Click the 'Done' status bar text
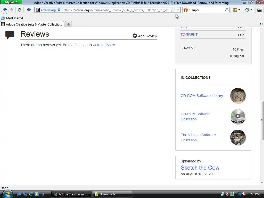 4,188
